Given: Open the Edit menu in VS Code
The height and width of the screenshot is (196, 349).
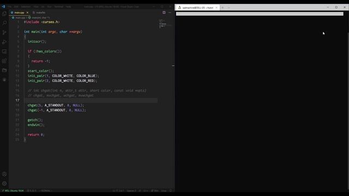Looking at the screenshot, I should (16, 7).
